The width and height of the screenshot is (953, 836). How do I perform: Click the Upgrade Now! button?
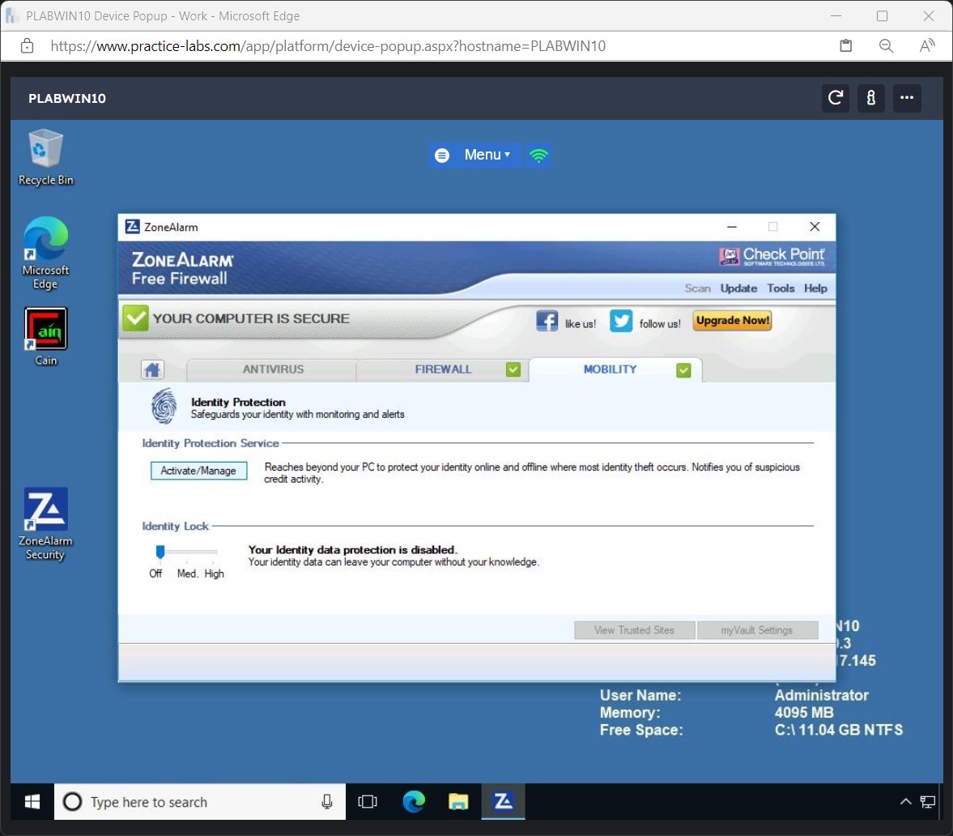731,320
